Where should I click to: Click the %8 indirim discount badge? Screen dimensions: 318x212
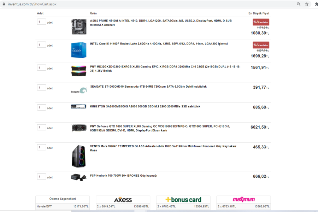[x=261, y=22]
